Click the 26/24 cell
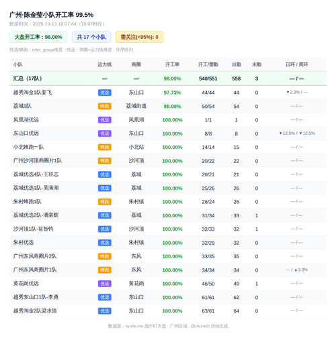The image size is (336, 340). (208, 202)
